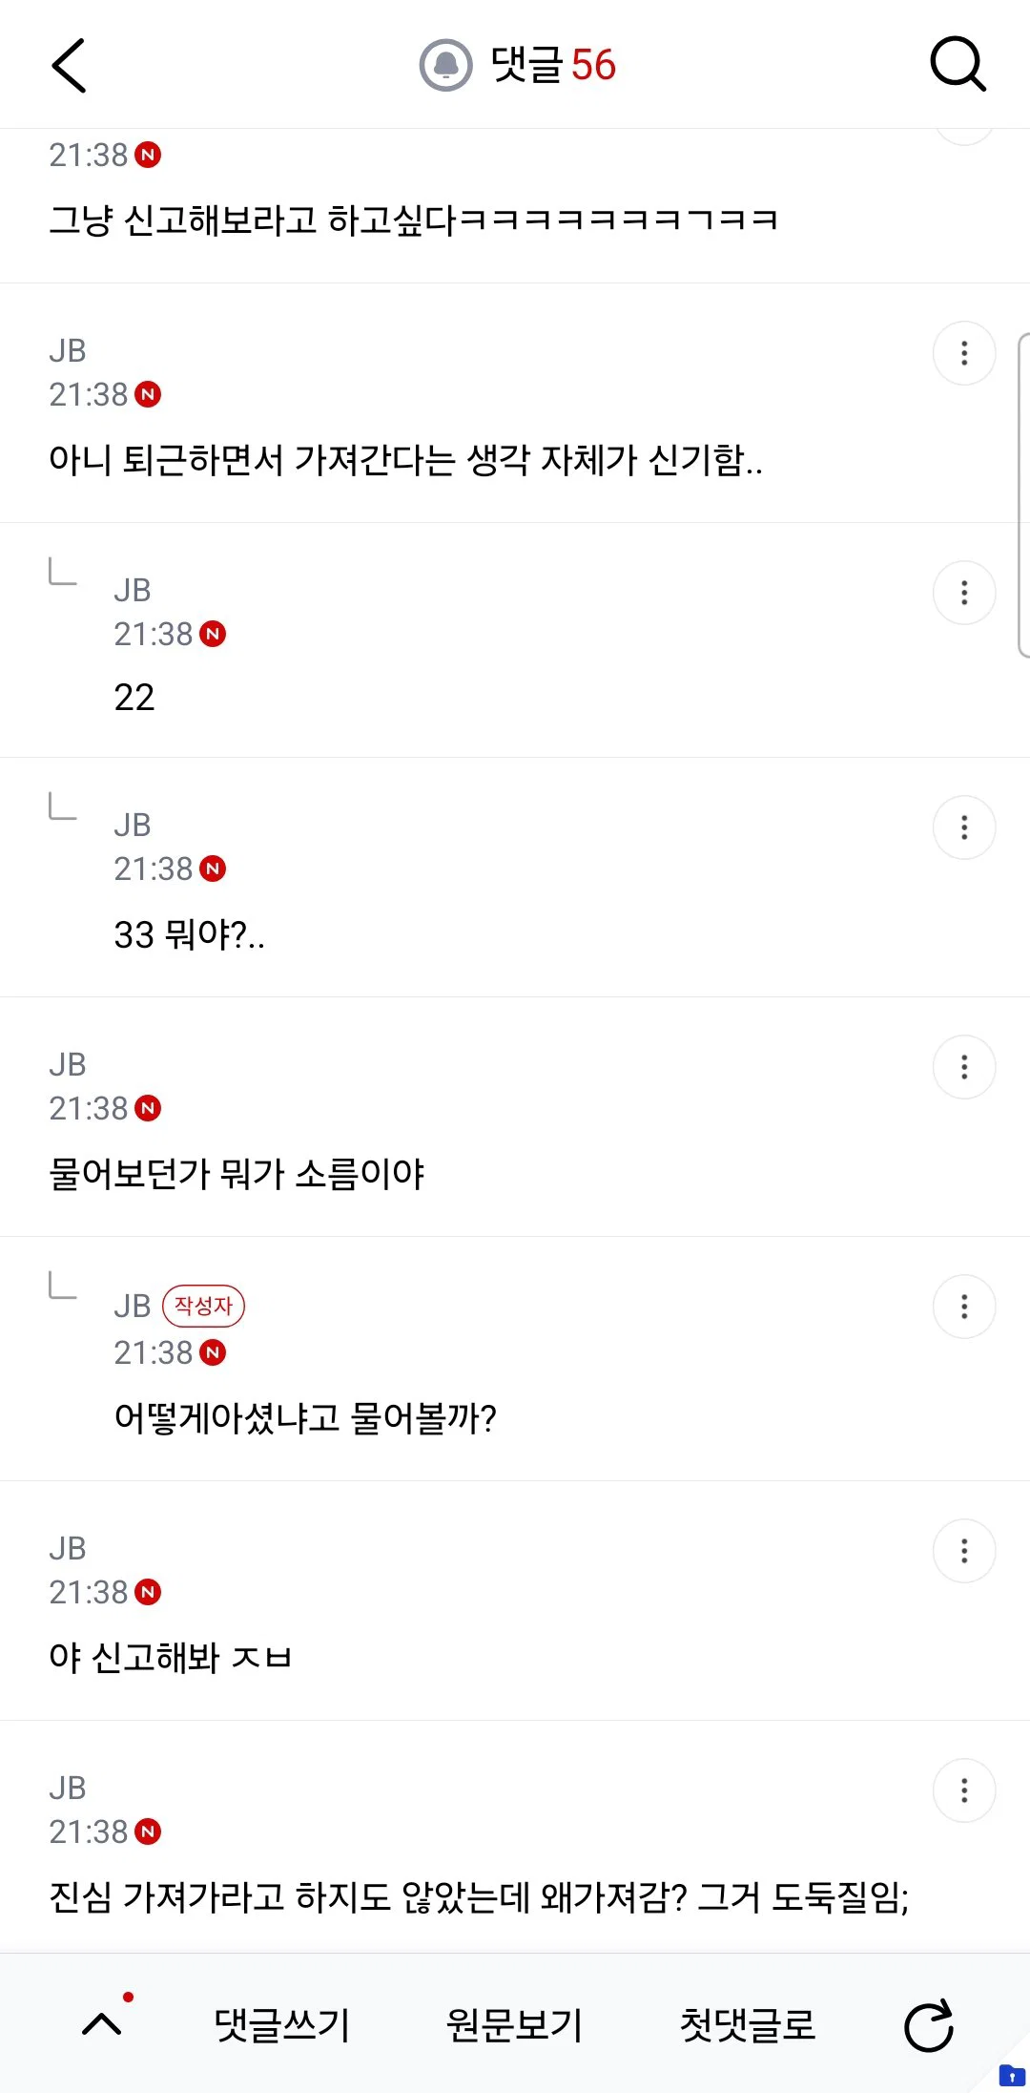Open comment search with magnifier icon

tap(958, 65)
